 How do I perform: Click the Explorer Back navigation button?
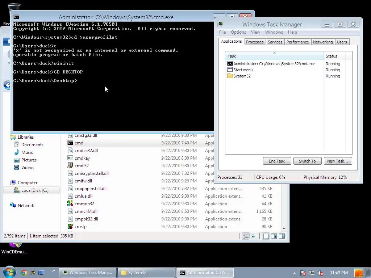[x=7, y=85]
